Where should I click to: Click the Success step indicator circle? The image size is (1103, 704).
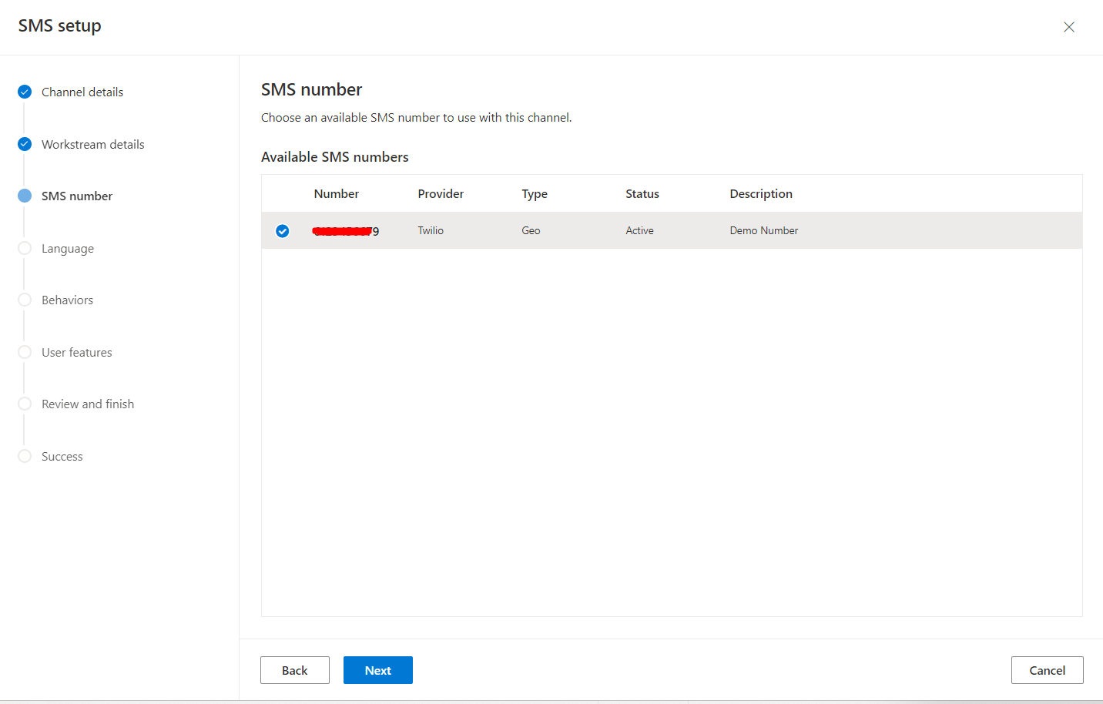pos(24,456)
